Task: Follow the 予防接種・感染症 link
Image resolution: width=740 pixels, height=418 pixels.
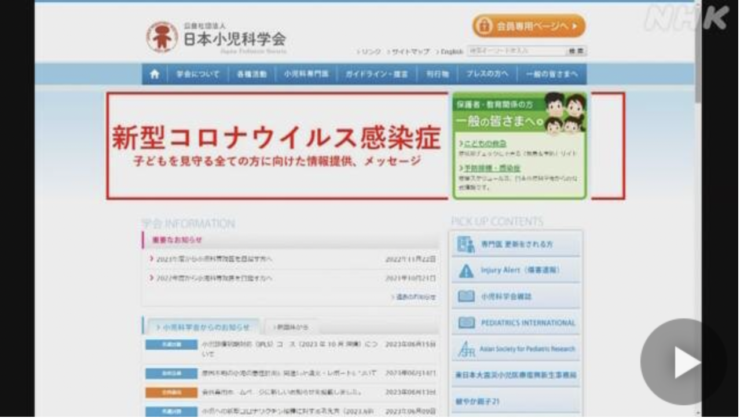Action: coord(491,168)
